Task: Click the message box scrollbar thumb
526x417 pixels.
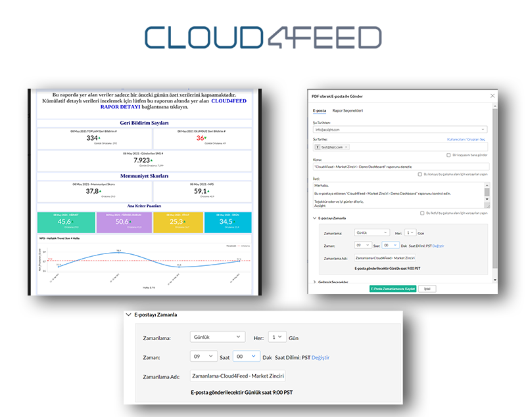Action: pos(487,192)
